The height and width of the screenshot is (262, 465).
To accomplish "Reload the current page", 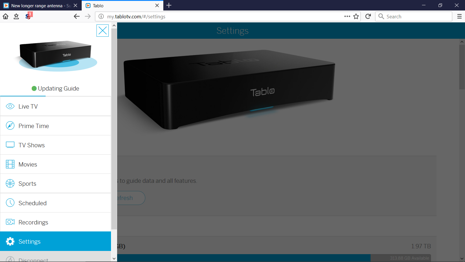I will click(368, 17).
